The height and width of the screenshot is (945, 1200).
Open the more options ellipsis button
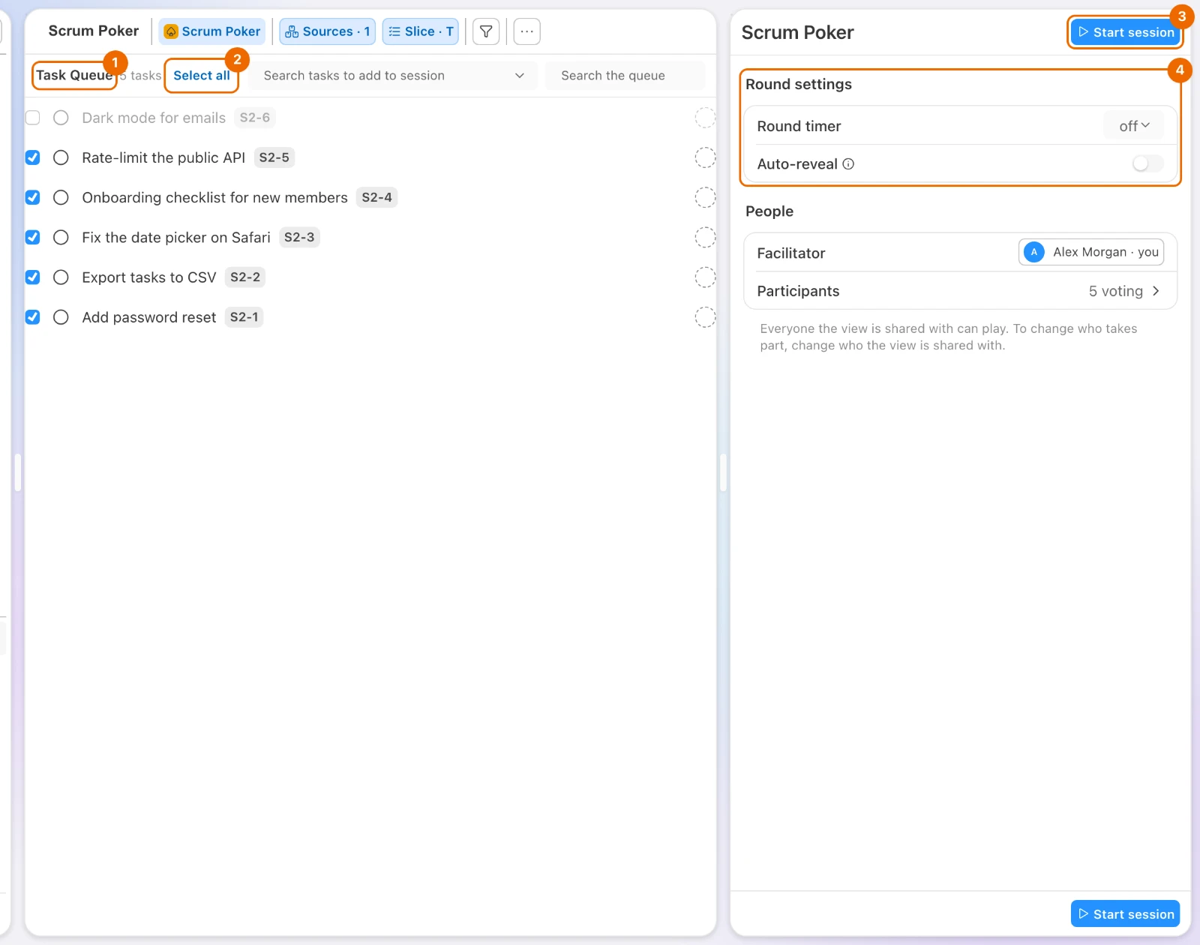click(527, 31)
